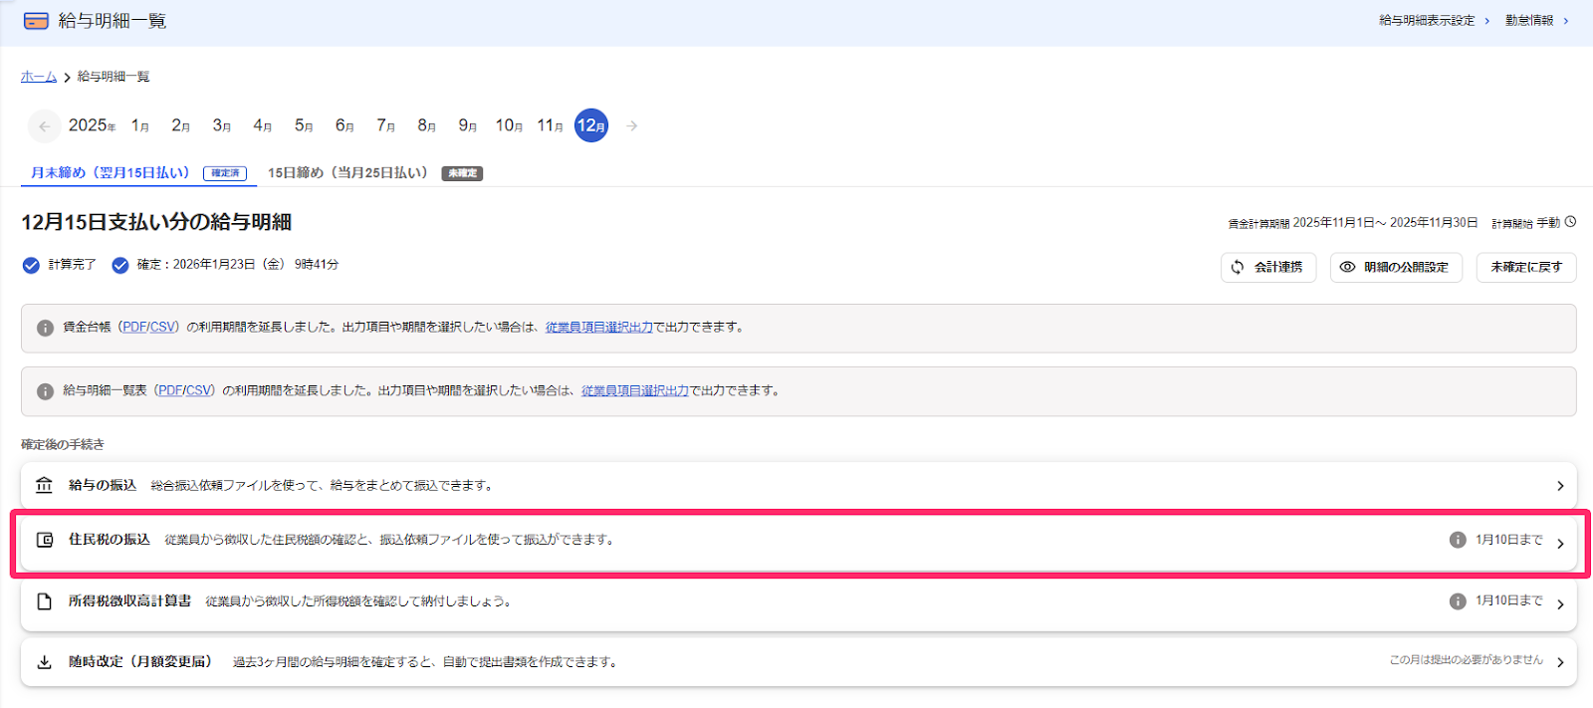The height and width of the screenshot is (708, 1593).
Task: Open 賃金台帳 PDF link
Action: click(x=134, y=328)
